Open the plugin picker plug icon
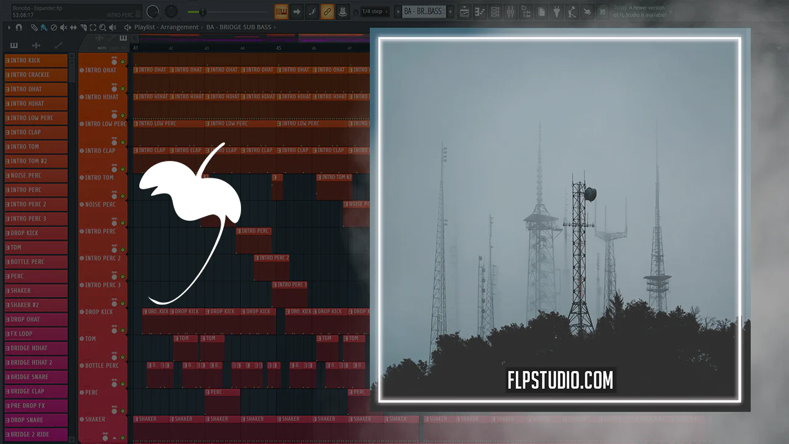 pos(557,11)
